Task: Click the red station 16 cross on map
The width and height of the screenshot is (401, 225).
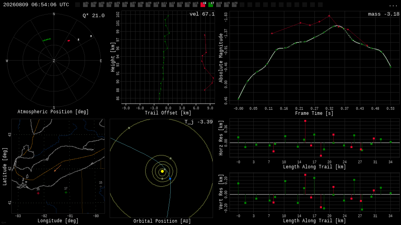Action: pos(38,193)
